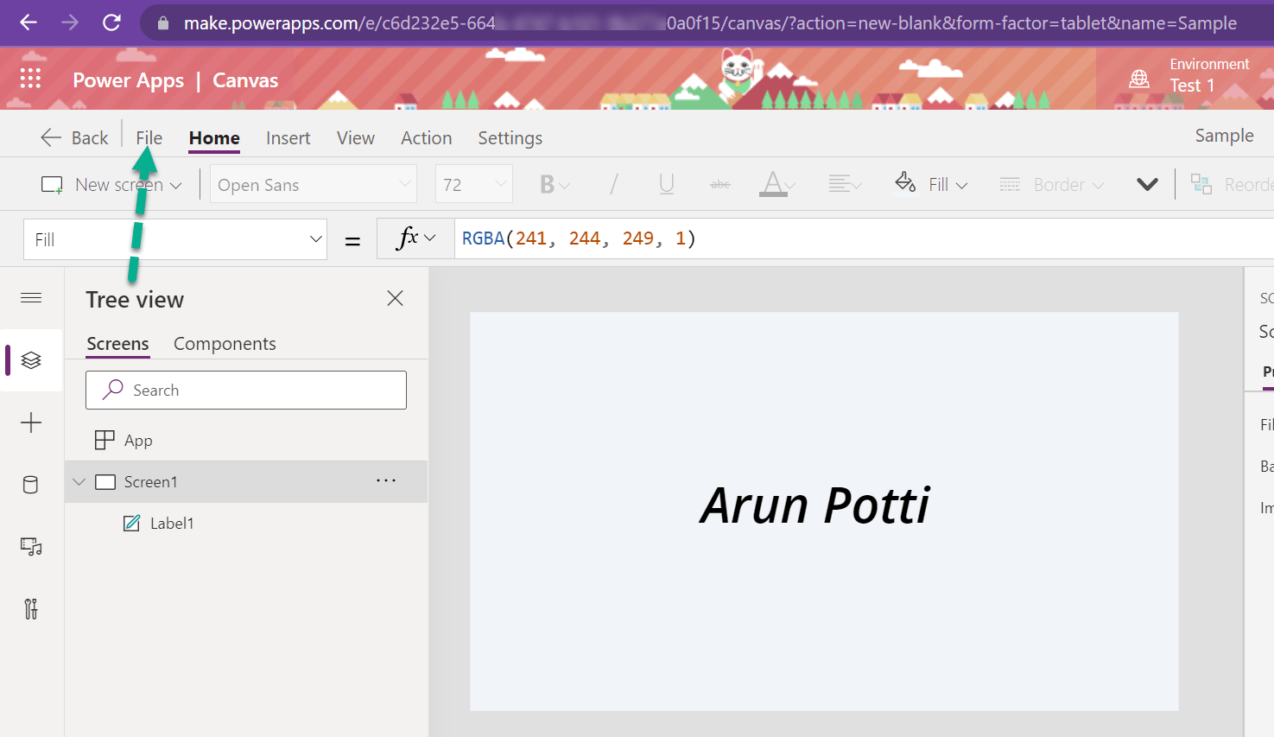
Task: Select the Tree view layers icon
Action: click(x=31, y=360)
